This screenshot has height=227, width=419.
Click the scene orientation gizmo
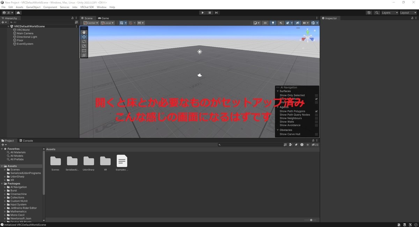(308, 37)
